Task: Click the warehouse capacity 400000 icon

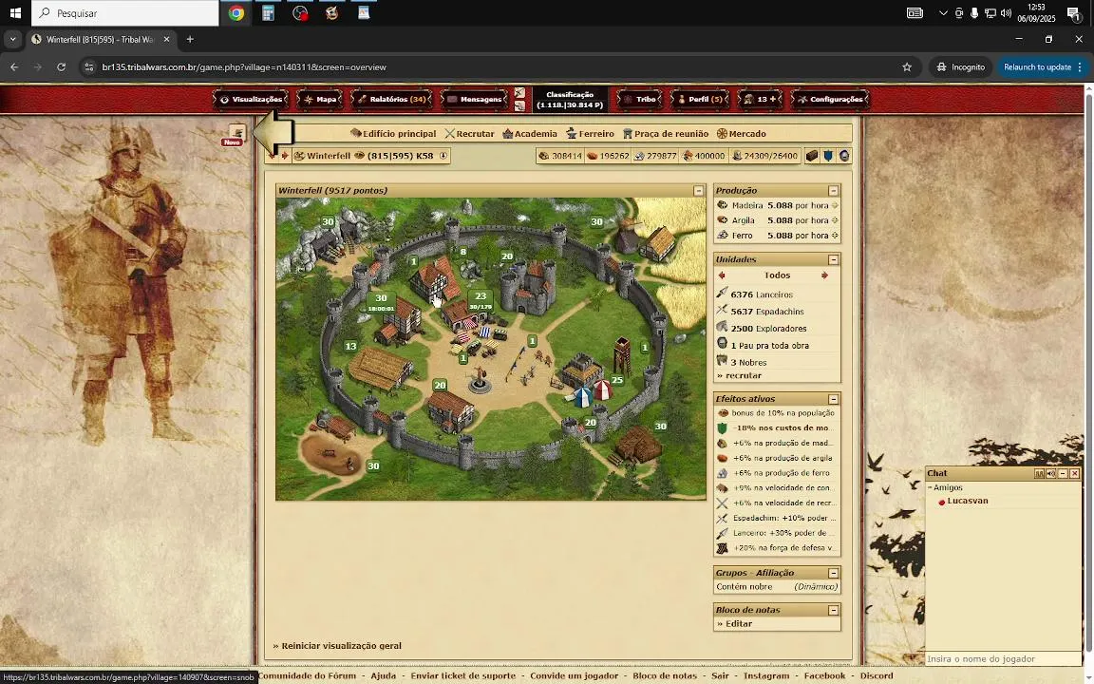Action: [688, 156]
